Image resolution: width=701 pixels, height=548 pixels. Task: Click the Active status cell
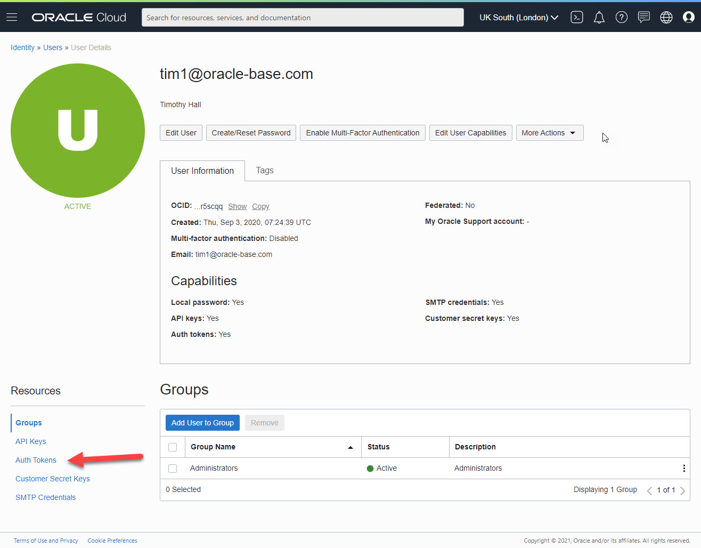pos(382,468)
